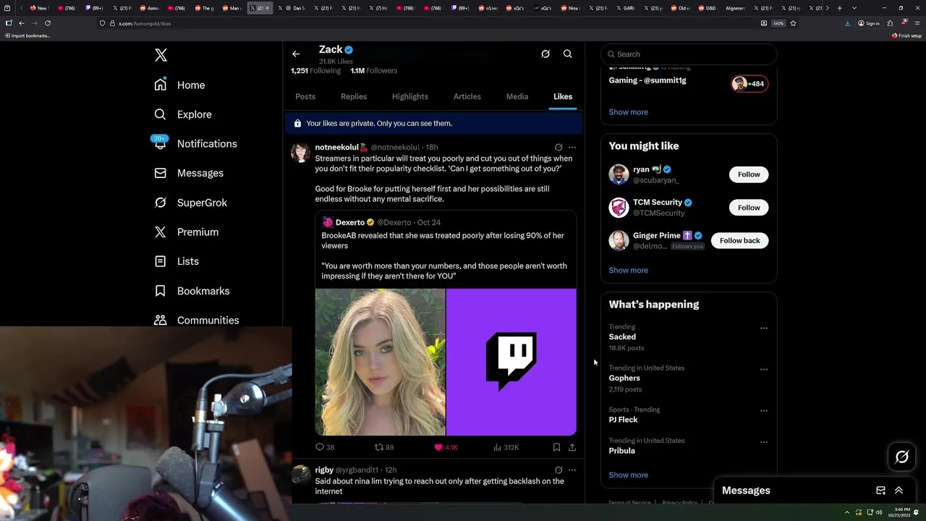The image size is (926, 521).
Task: Expand the Messages drawer
Action: pyautogui.click(x=899, y=491)
